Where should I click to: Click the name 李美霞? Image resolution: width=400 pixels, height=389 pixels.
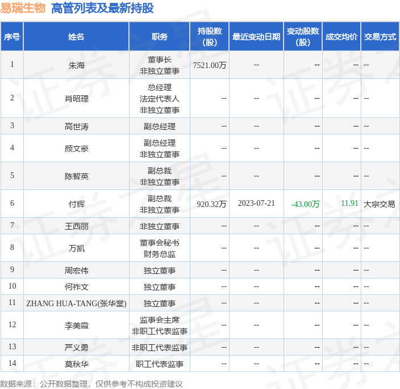point(76,325)
